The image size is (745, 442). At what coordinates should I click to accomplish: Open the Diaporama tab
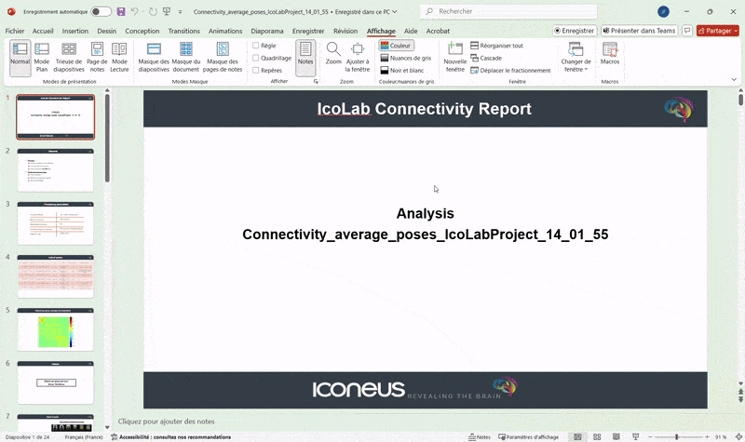tap(267, 31)
